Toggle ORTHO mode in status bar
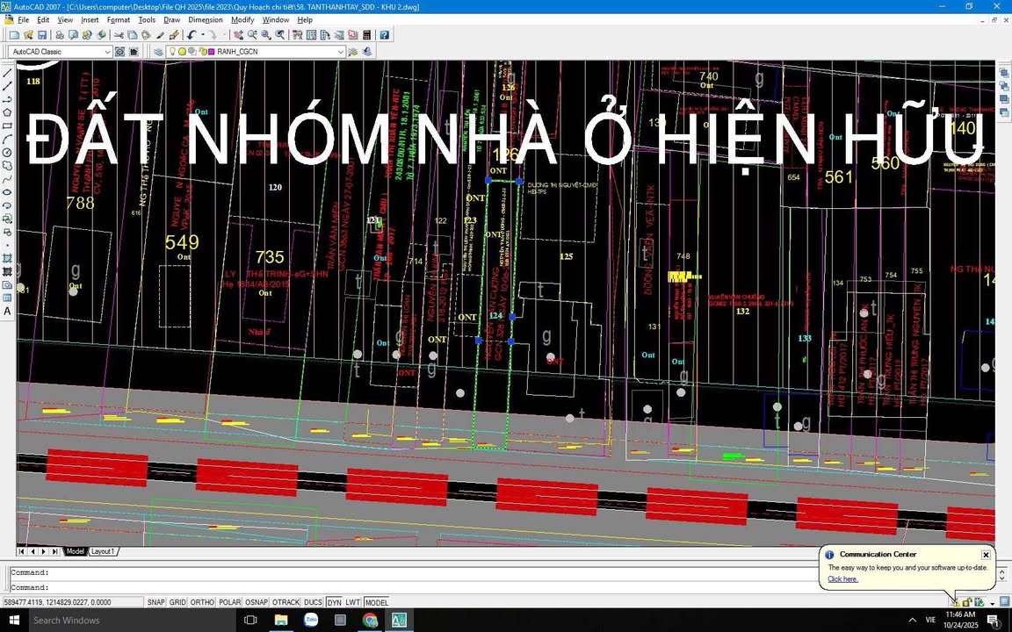Image resolution: width=1012 pixels, height=632 pixels. (x=202, y=601)
